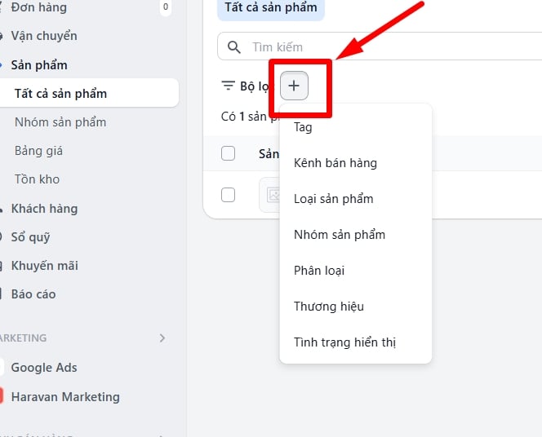The width and height of the screenshot is (542, 437).
Task: Open Tồn kho in the sidebar
Action: 37,179
